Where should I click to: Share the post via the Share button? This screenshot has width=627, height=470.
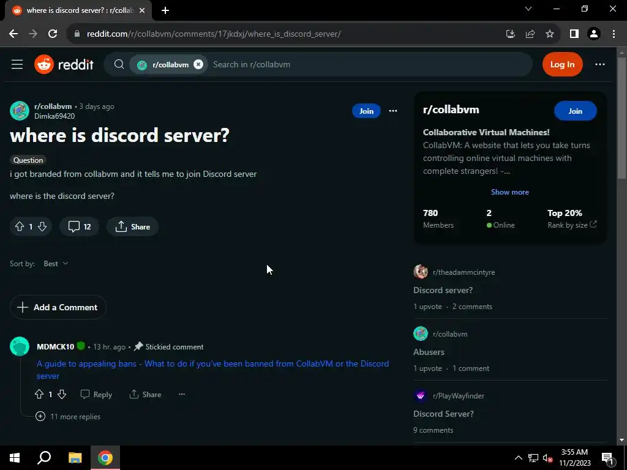click(x=132, y=226)
